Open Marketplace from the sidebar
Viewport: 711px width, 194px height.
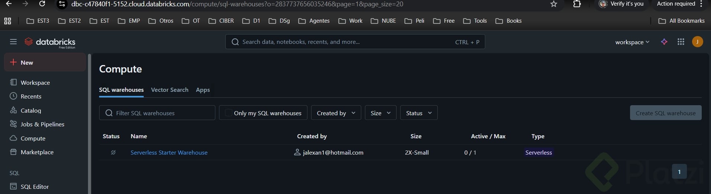(x=37, y=152)
